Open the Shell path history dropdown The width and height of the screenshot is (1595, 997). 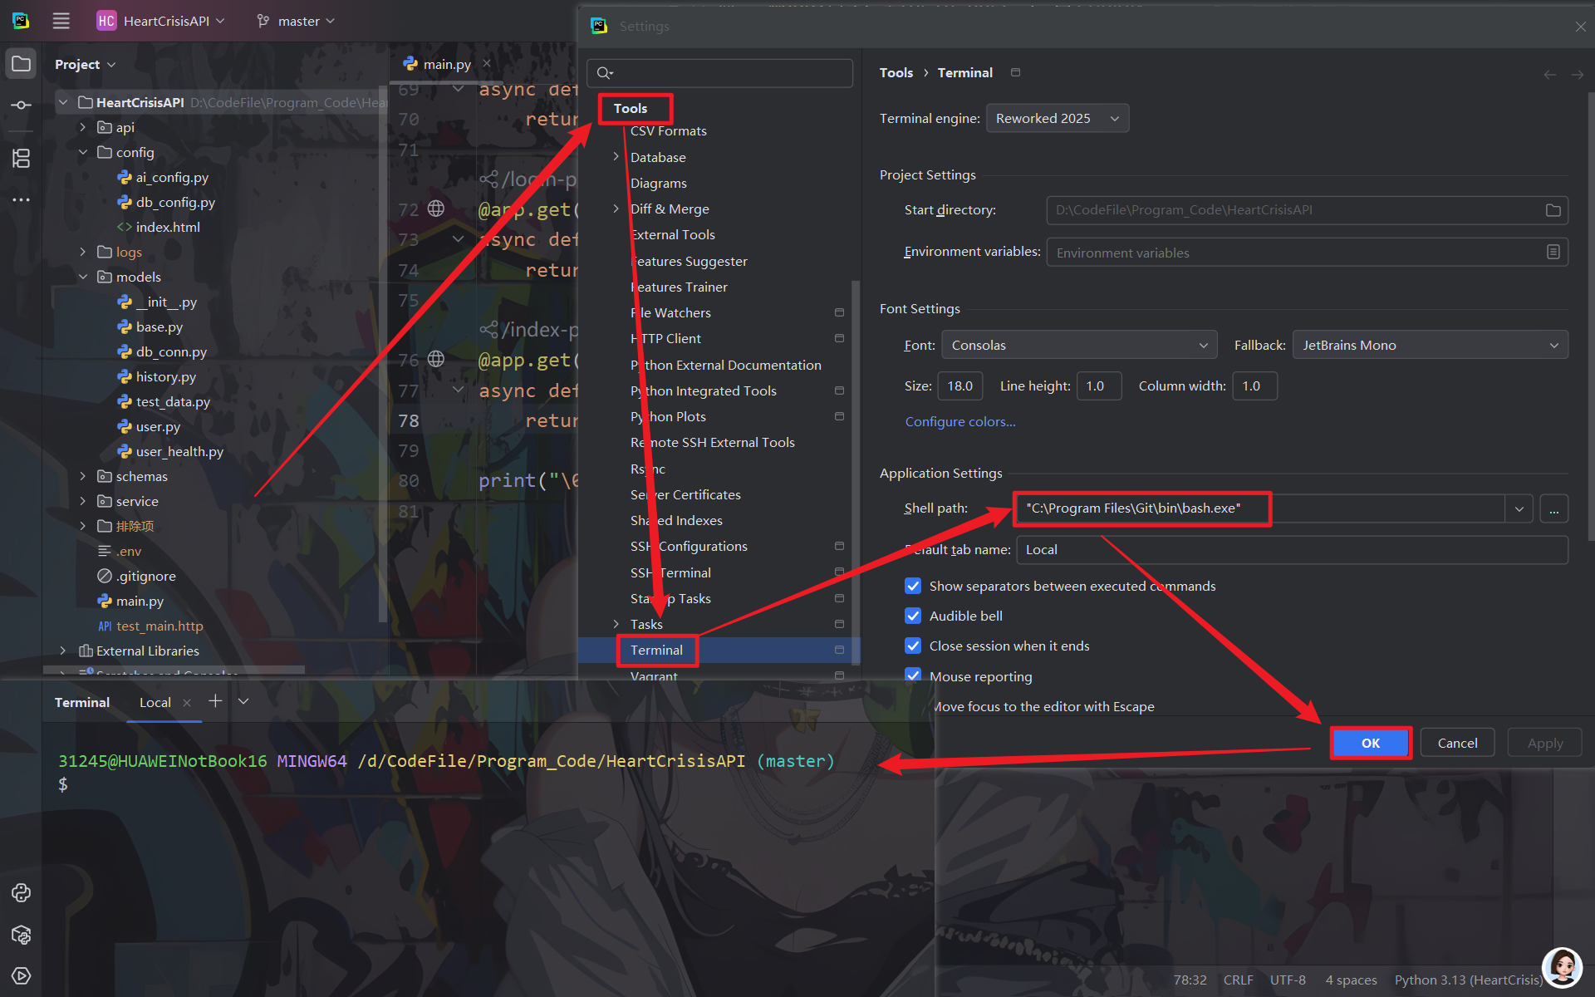[1519, 508]
